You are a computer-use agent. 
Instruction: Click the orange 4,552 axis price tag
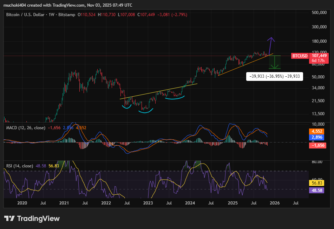point(316,131)
